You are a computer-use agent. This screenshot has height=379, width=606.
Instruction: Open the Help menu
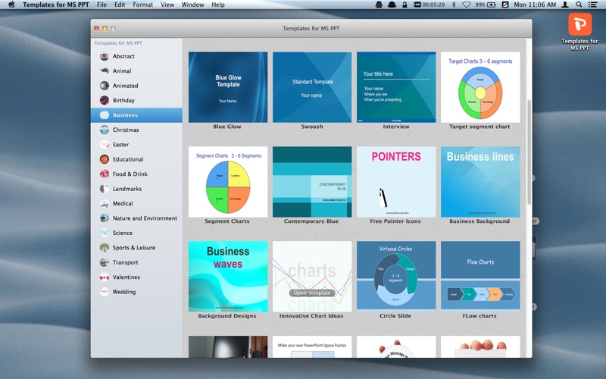point(218,5)
